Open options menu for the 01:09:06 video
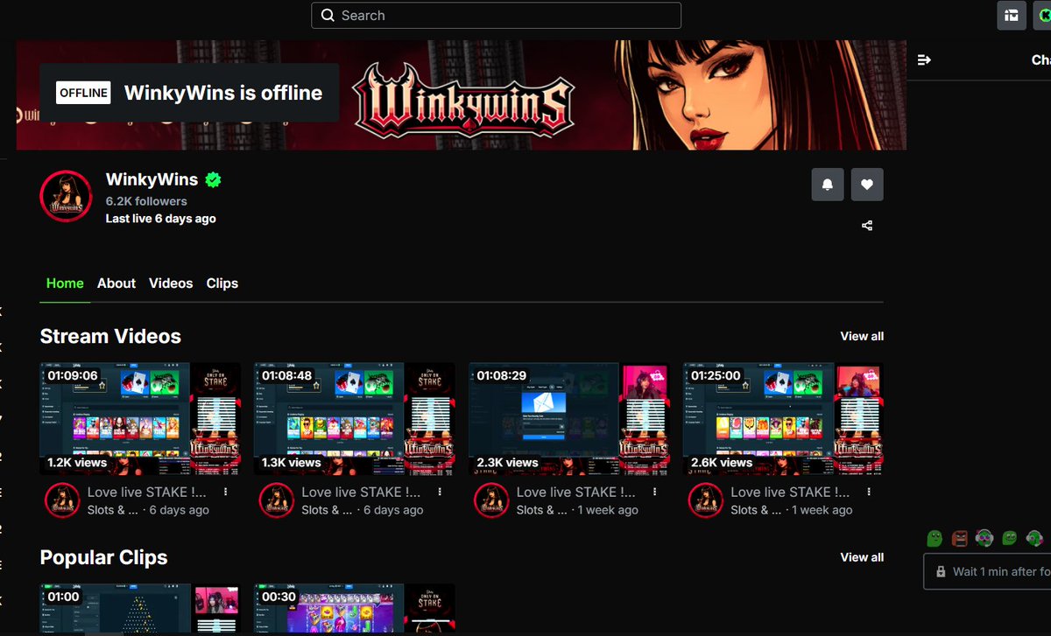This screenshot has width=1051, height=636. point(226,493)
